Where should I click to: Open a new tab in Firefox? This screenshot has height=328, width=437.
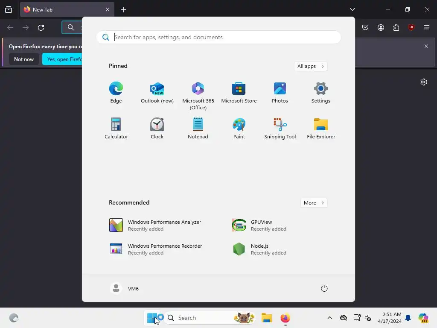point(123,10)
